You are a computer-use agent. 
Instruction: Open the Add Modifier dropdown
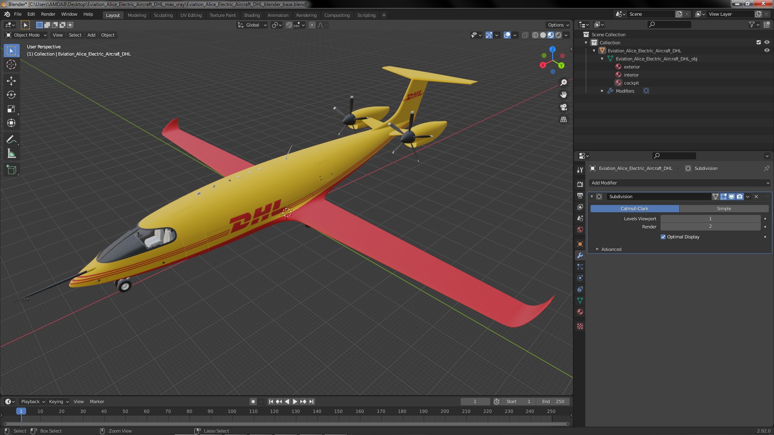[680, 183]
